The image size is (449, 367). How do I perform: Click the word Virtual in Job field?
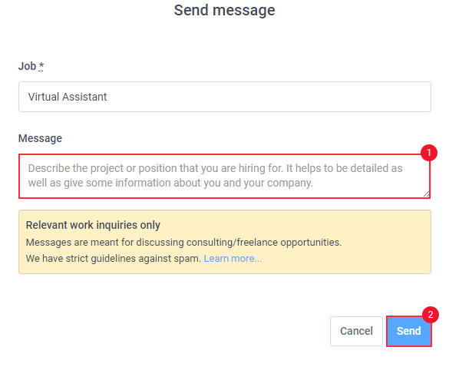(x=44, y=97)
